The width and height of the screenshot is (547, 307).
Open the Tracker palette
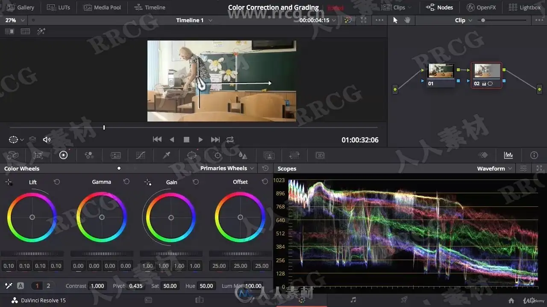coord(218,155)
